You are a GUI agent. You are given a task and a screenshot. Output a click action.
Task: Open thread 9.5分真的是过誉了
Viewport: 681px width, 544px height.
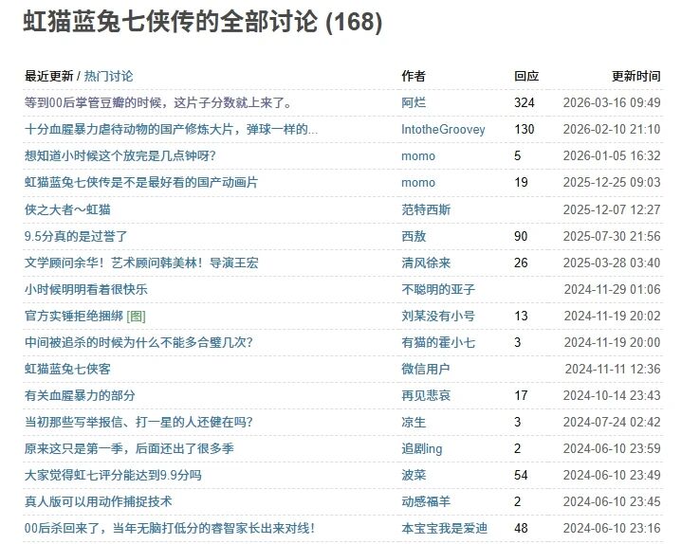76,236
